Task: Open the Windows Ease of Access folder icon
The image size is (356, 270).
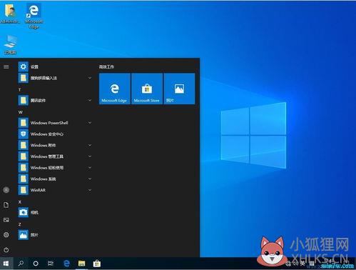Action: pos(24,168)
